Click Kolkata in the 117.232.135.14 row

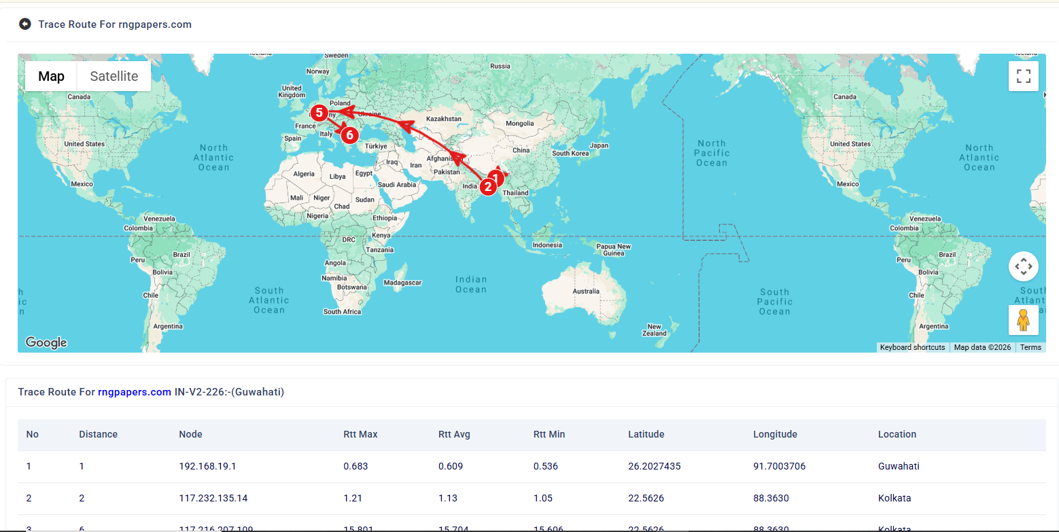point(895,498)
